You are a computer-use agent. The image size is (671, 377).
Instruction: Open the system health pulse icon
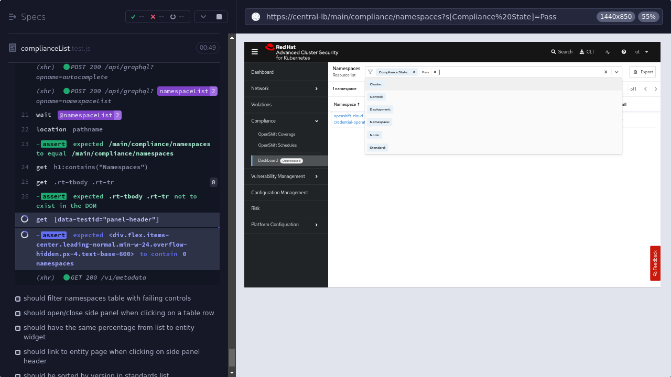tap(608, 52)
